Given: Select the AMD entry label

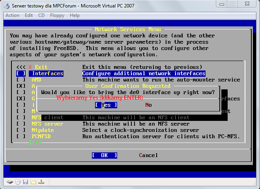Looking at the screenshot, I should (36, 80).
